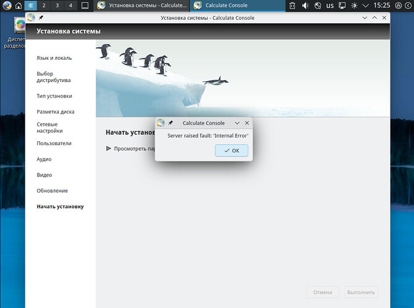
Task: Activate the Calculate Console taskbar entry
Action: coord(237,6)
